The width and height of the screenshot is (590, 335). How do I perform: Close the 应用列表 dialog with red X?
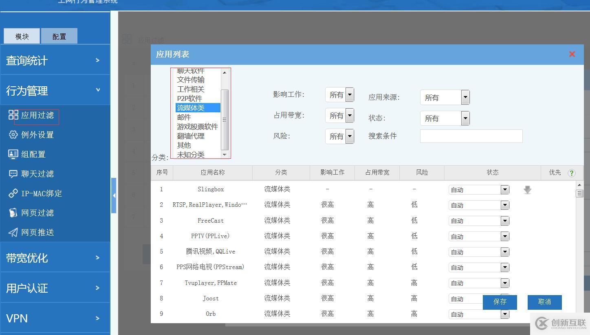pyautogui.click(x=572, y=54)
